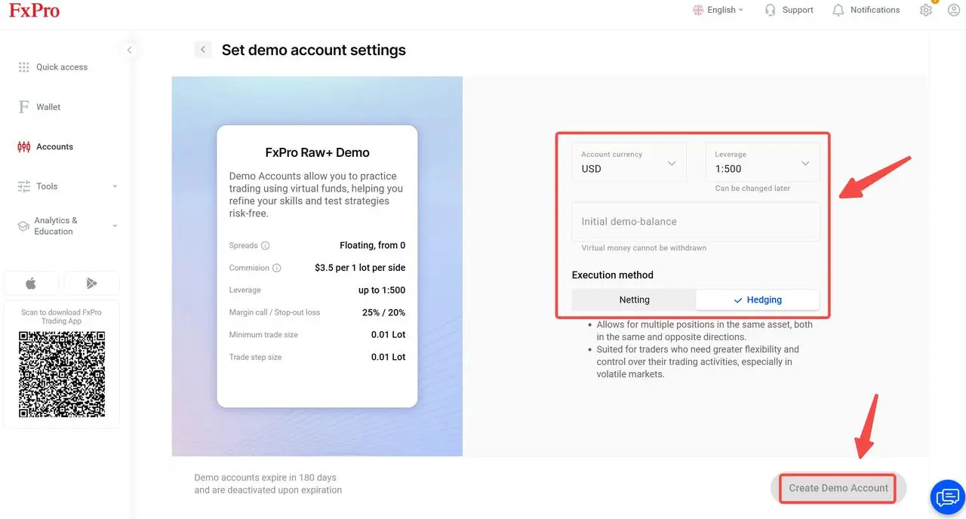
Task: Click the 'Trade step size' label
Action: (x=255, y=358)
